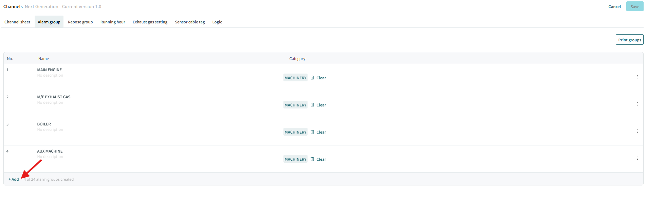This screenshot has height=199, width=647.
Task: Open MACHINERY category tag for BOILER
Action: click(295, 132)
